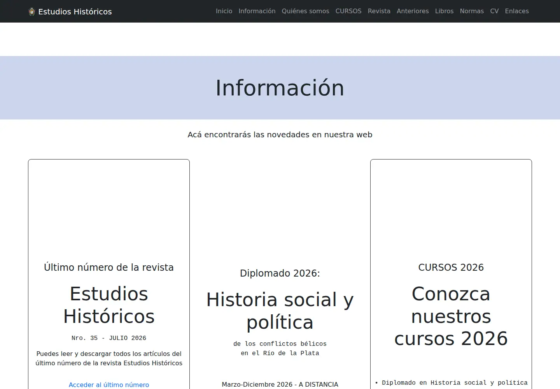The width and height of the screenshot is (560, 389).
Task: Go to the Normas page
Action: coord(472,11)
